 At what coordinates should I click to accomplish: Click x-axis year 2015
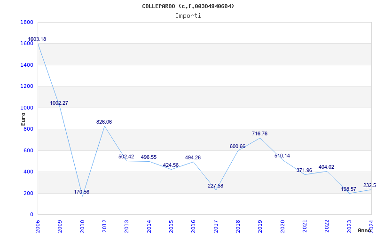pos(171,226)
